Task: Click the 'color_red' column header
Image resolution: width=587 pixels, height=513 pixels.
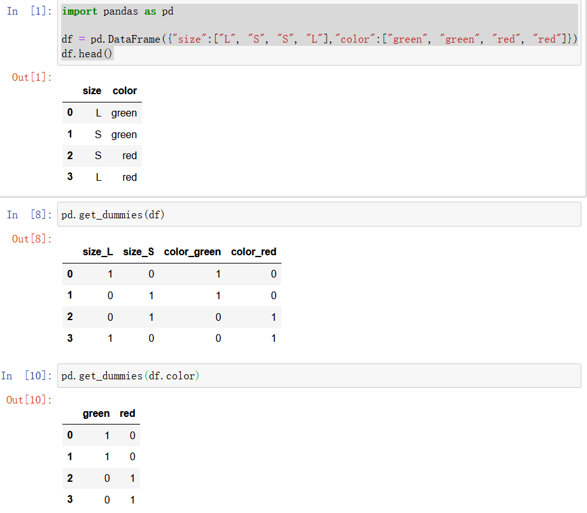Action: tap(253, 252)
